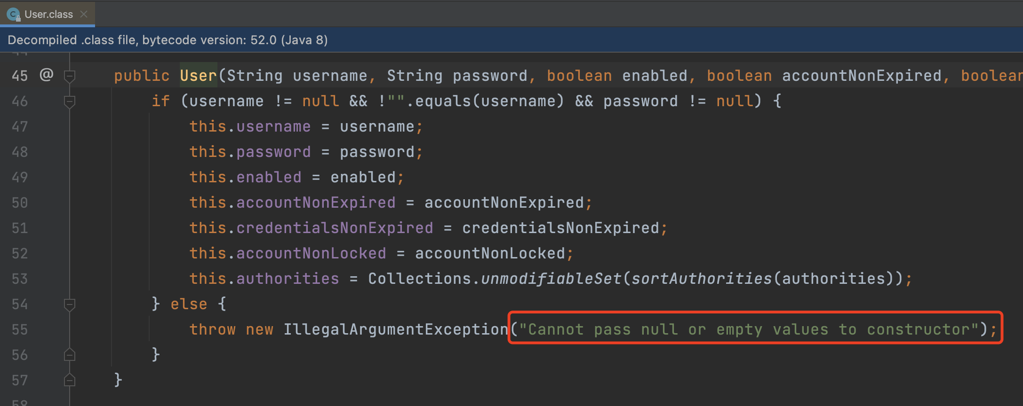Screen dimensions: 1023x406
Task: Click line number 55 in the gutter
Action: [20, 329]
